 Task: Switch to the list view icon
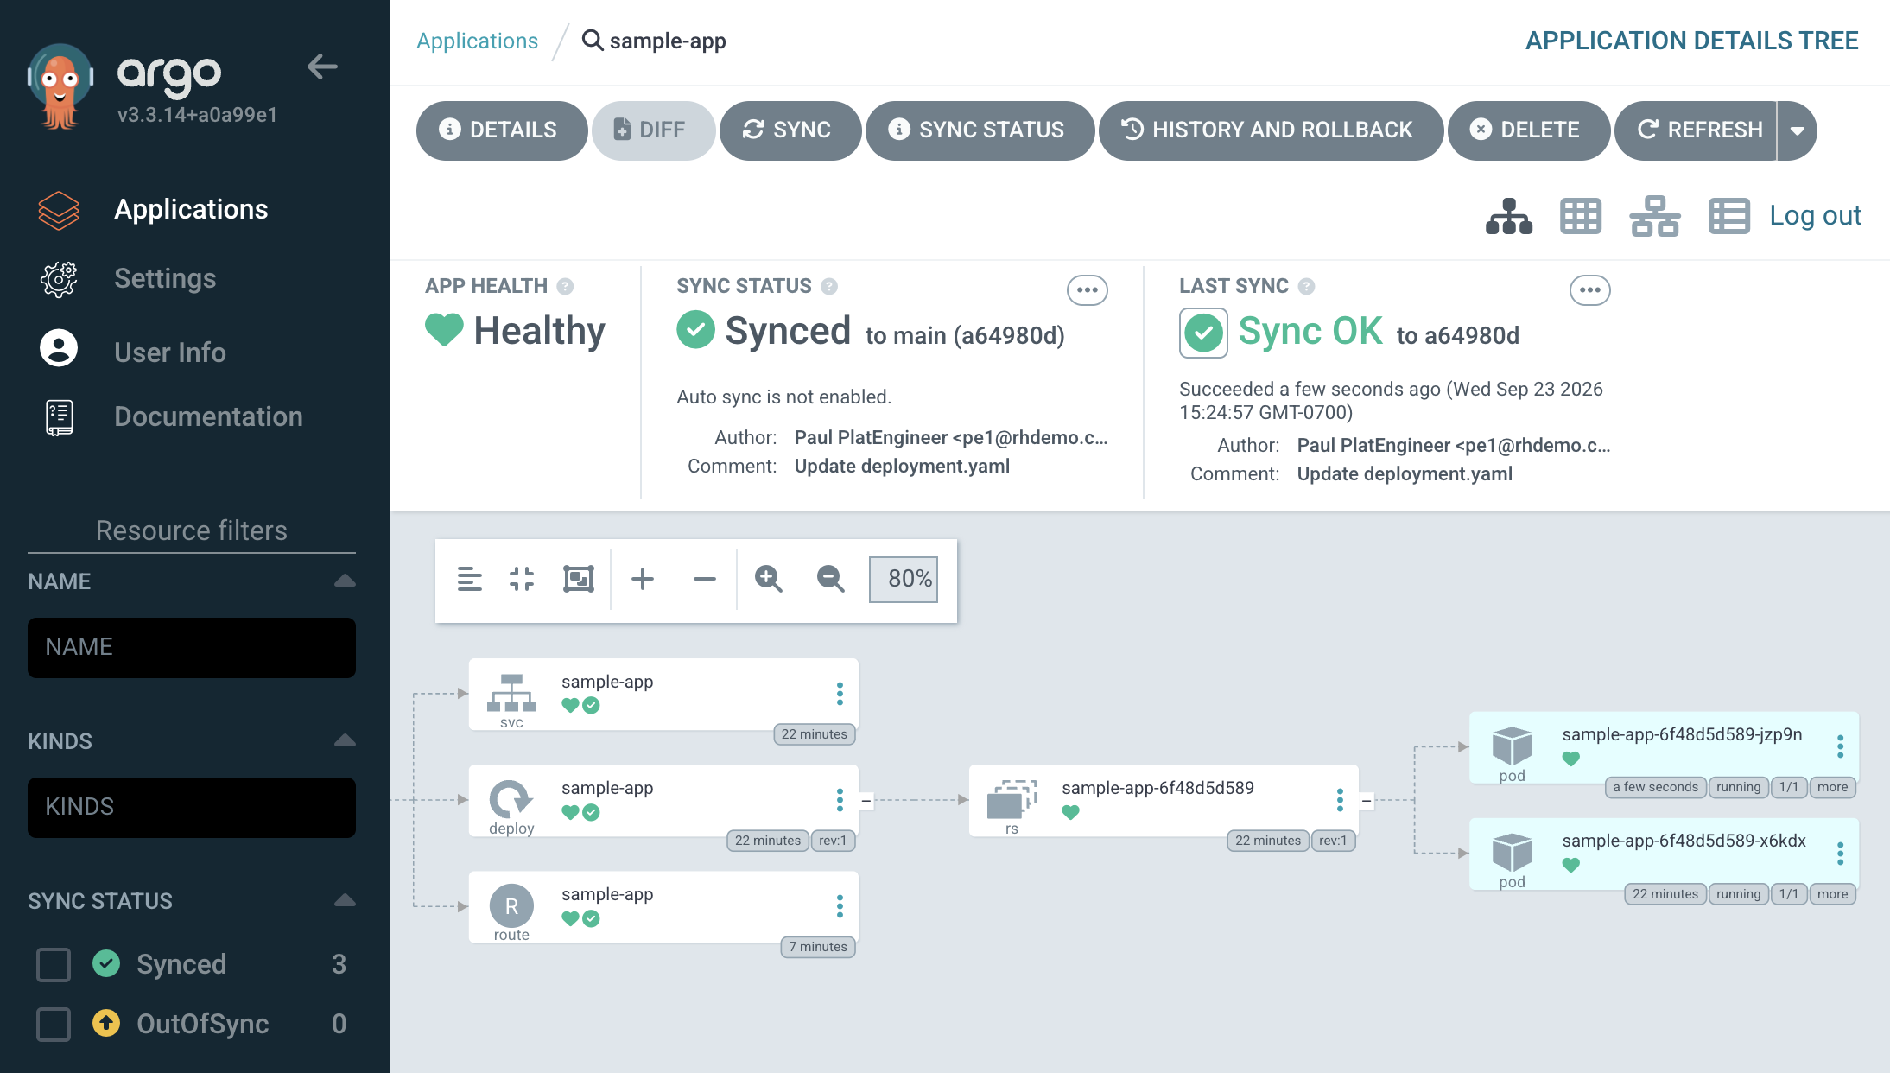click(x=1729, y=216)
